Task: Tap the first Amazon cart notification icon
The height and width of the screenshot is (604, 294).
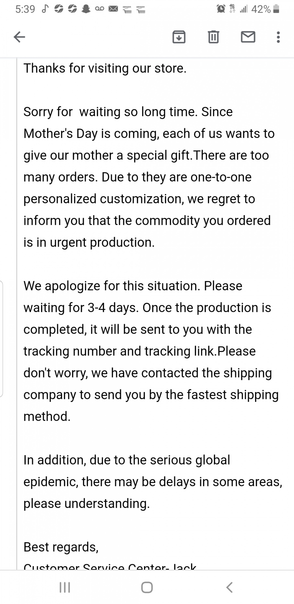Action: (x=127, y=9)
